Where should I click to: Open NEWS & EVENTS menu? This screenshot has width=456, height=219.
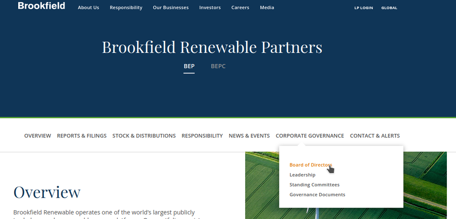coord(249,136)
